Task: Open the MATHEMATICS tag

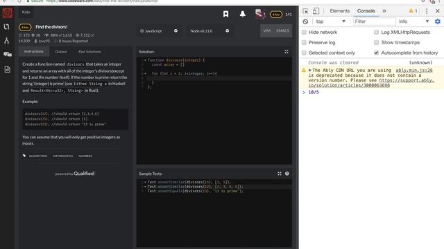Action: click(62, 156)
